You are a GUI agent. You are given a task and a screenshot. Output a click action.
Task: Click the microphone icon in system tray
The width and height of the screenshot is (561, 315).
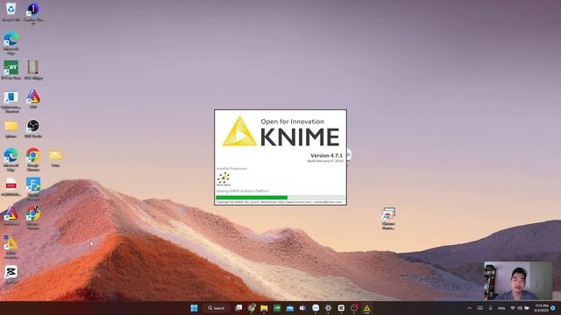pyautogui.click(x=491, y=308)
